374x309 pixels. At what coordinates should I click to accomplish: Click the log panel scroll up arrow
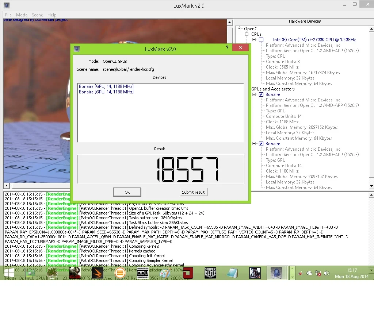pyautogui.click(x=371, y=195)
